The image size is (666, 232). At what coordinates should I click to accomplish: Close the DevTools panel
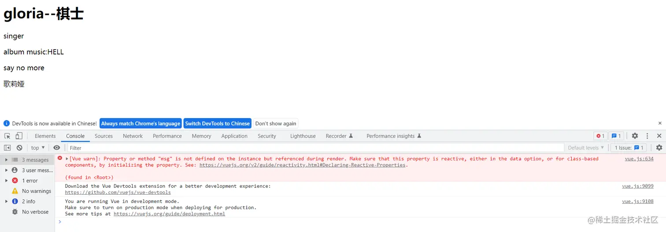659,136
